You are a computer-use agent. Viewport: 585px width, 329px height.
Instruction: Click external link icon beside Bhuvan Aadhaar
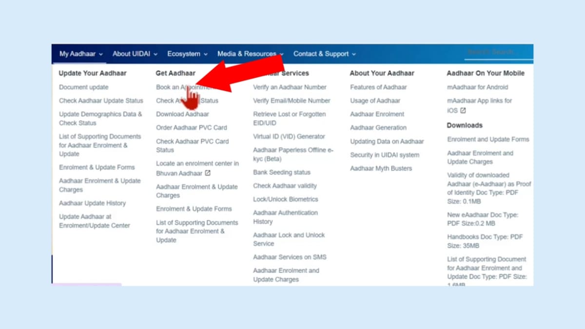[208, 173]
